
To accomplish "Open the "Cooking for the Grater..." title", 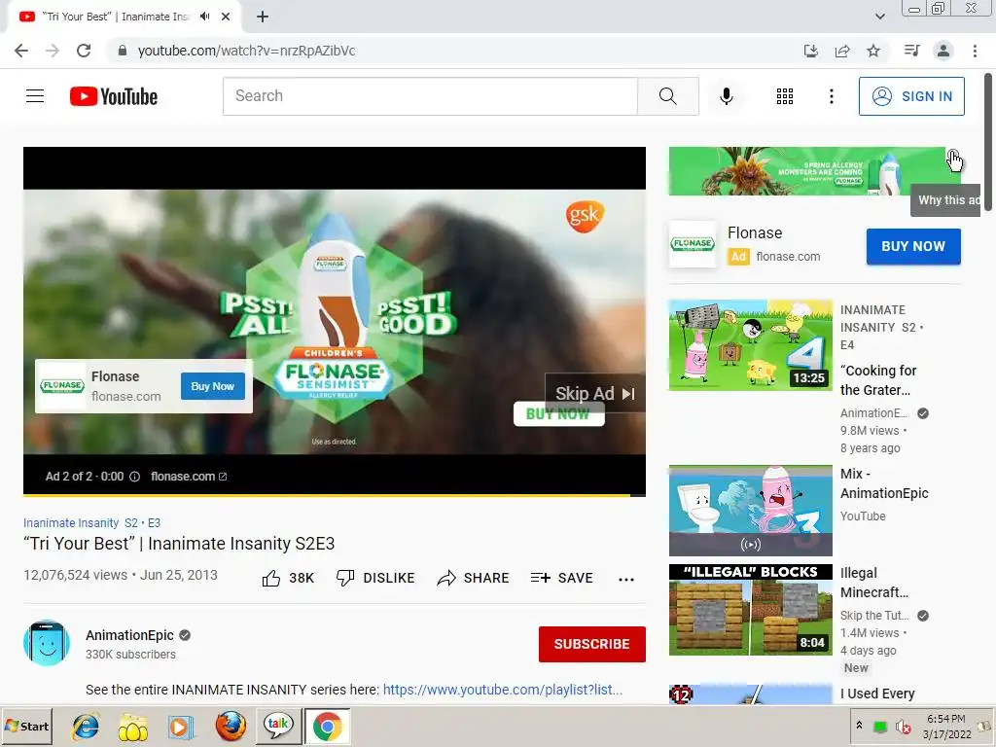I will click(878, 380).
